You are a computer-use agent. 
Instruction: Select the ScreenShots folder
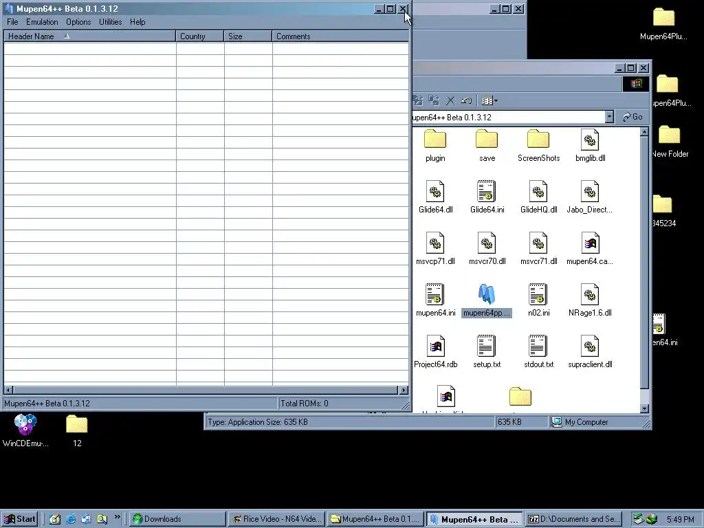pyautogui.click(x=538, y=146)
